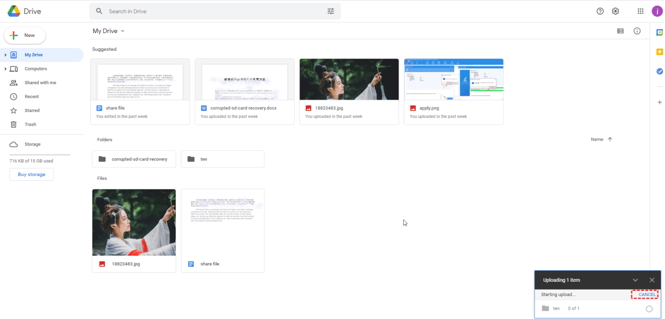Select My Drive in sidebar
Viewport: 665px width, 319px height.
[x=42, y=55]
